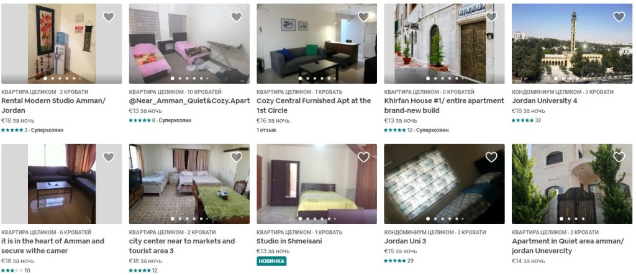The width and height of the screenshot is (636, 275).
Task: View the pink beds apartment photo
Action: tap(189, 43)
